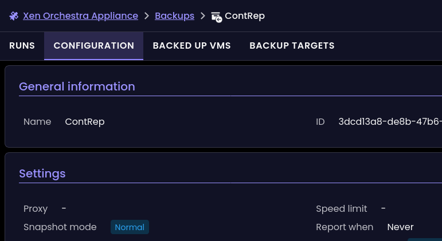
Task: Click the chevron after Xen Orchestra Appliance
Action: (x=147, y=16)
